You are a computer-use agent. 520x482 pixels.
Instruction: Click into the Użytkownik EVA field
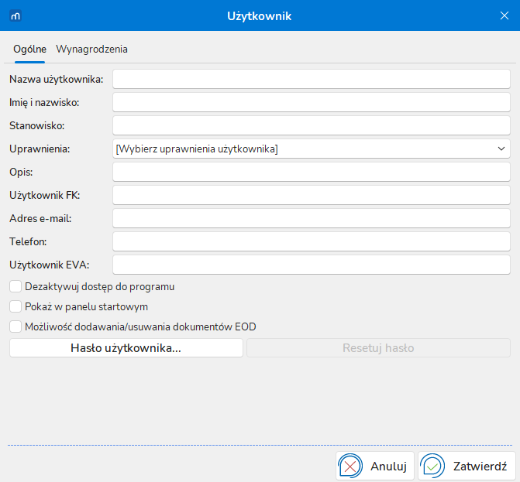(x=311, y=265)
